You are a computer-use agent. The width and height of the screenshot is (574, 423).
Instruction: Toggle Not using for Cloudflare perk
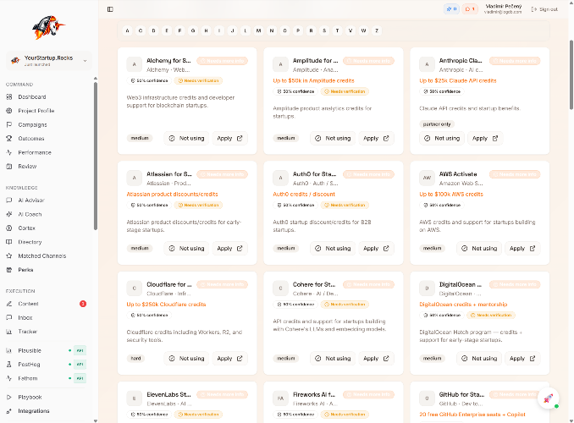tap(186, 359)
